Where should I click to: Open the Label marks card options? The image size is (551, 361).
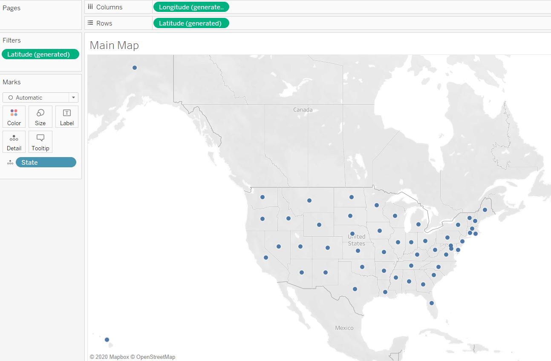coord(67,117)
